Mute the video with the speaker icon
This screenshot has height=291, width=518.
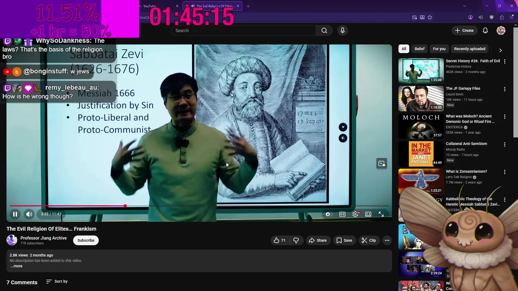click(29, 214)
